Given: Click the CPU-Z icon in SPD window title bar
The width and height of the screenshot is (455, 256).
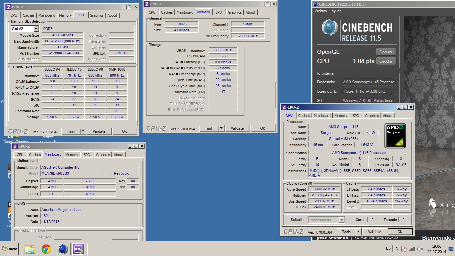Looking at the screenshot, I should coord(9,7).
